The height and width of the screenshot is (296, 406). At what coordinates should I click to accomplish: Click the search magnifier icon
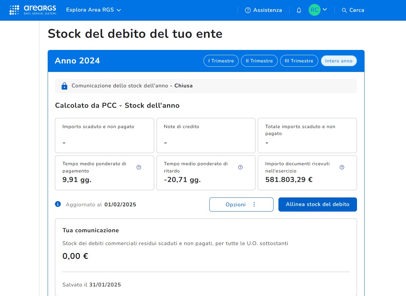click(344, 11)
